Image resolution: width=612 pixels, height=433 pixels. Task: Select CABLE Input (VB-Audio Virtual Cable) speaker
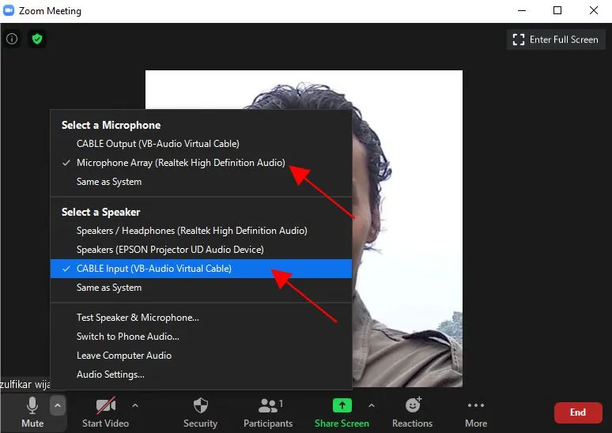(201, 269)
